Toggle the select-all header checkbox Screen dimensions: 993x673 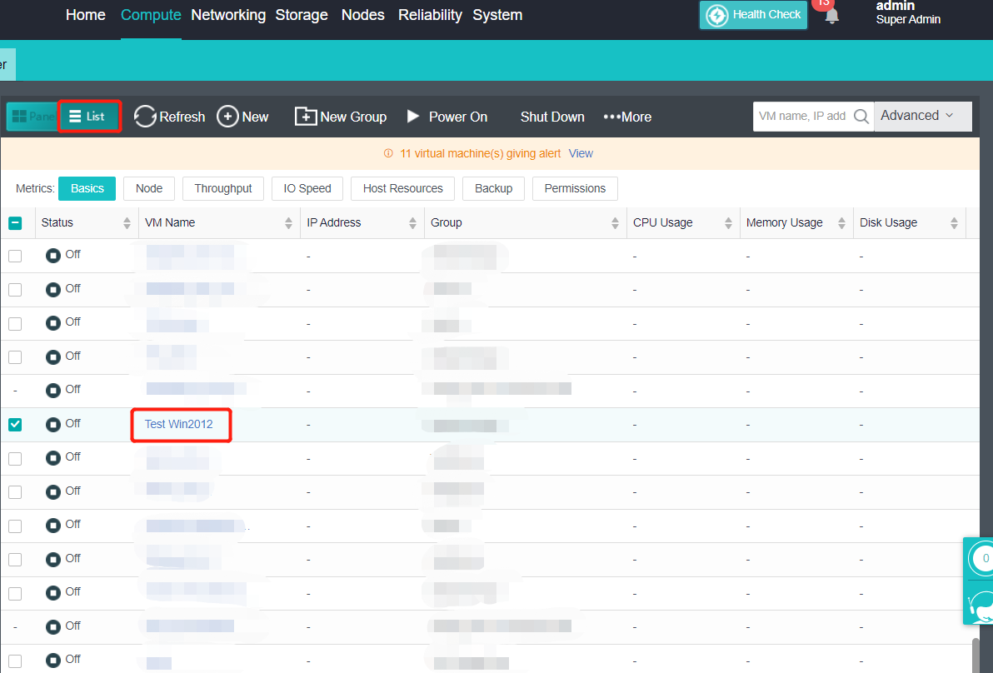15,223
